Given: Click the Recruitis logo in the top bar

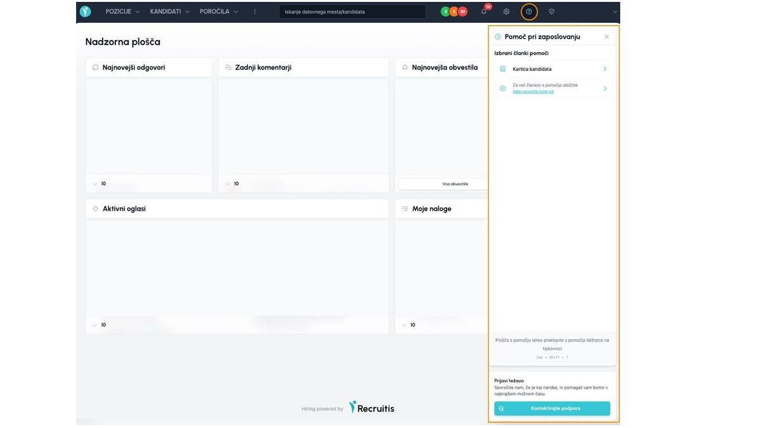Looking at the screenshot, I should click(x=85, y=11).
